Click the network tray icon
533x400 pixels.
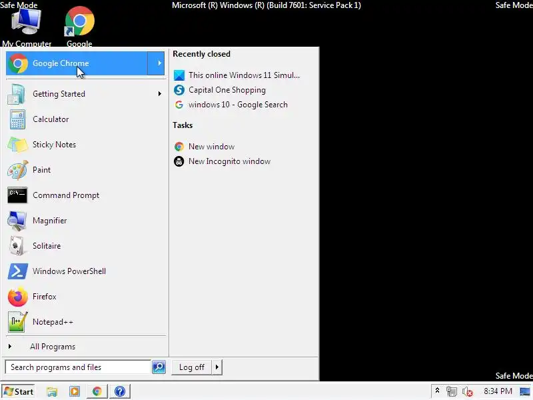tap(452, 391)
